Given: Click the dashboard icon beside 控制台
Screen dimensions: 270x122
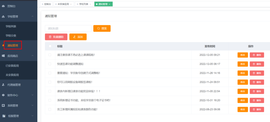Looking at the screenshot, I should [x=3, y=6].
